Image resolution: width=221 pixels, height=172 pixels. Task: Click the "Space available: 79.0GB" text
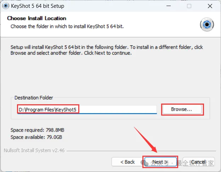[x=36, y=137]
